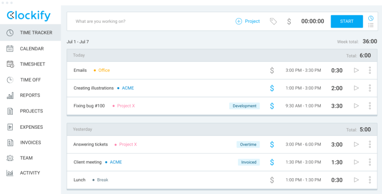Switch to timer mode clock icon
This screenshot has height=194, width=382.
(371, 18)
